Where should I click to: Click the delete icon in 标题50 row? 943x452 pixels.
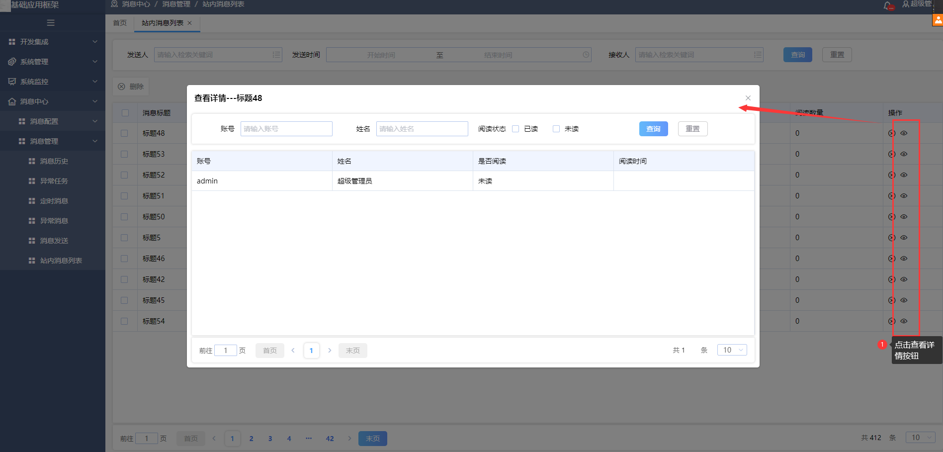click(892, 217)
